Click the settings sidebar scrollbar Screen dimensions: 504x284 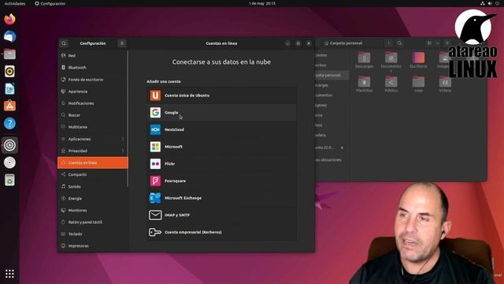click(x=128, y=118)
